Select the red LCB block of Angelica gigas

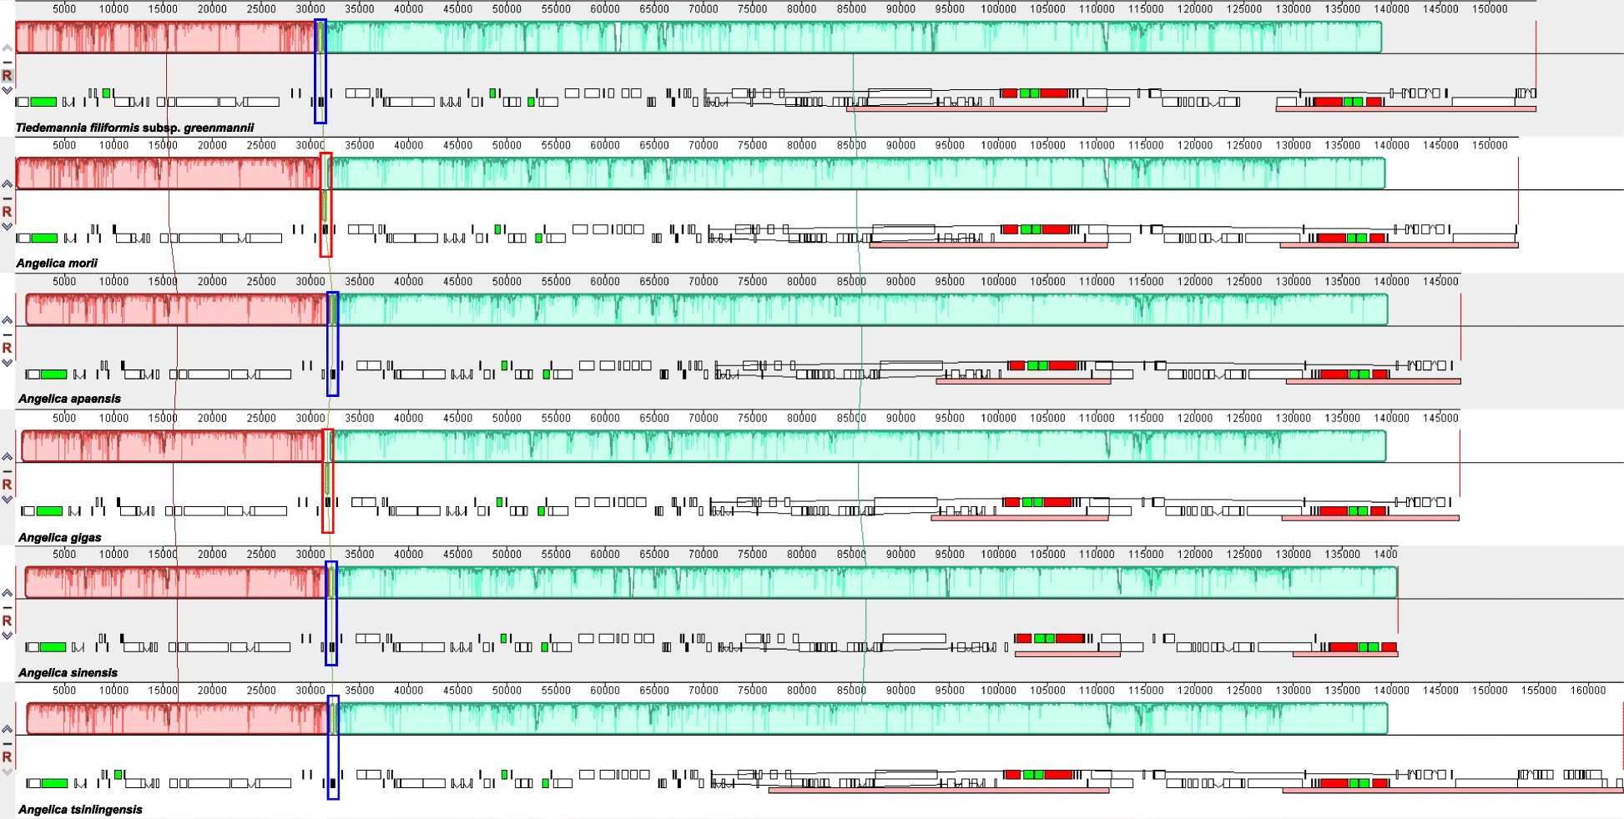(x=172, y=446)
